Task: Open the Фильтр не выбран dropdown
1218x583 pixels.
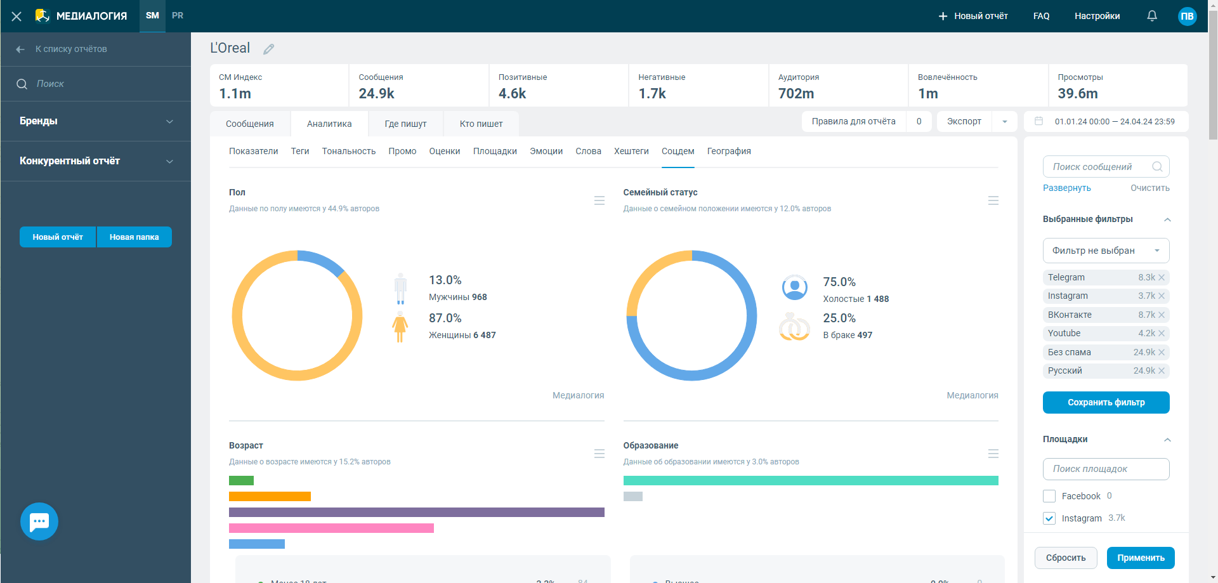Action: (x=1106, y=251)
